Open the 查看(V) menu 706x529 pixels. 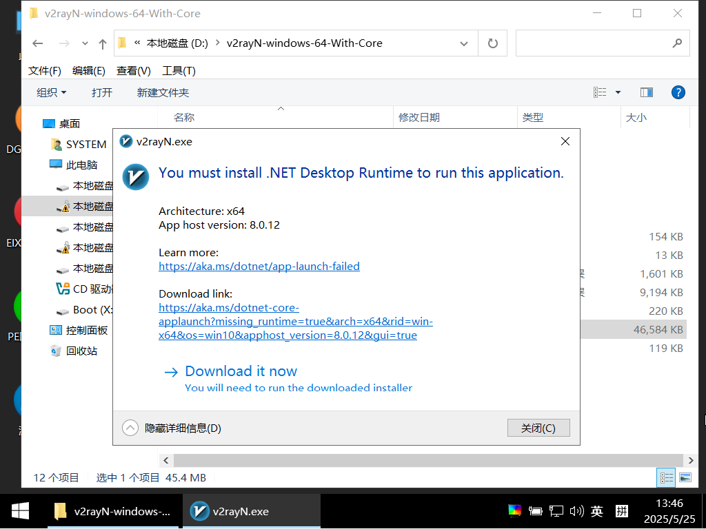pyautogui.click(x=133, y=71)
